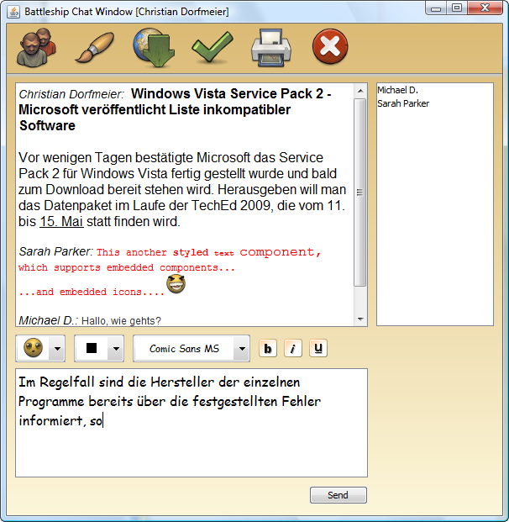
Task: Click the Send button
Action: click(x=338, y=495)
